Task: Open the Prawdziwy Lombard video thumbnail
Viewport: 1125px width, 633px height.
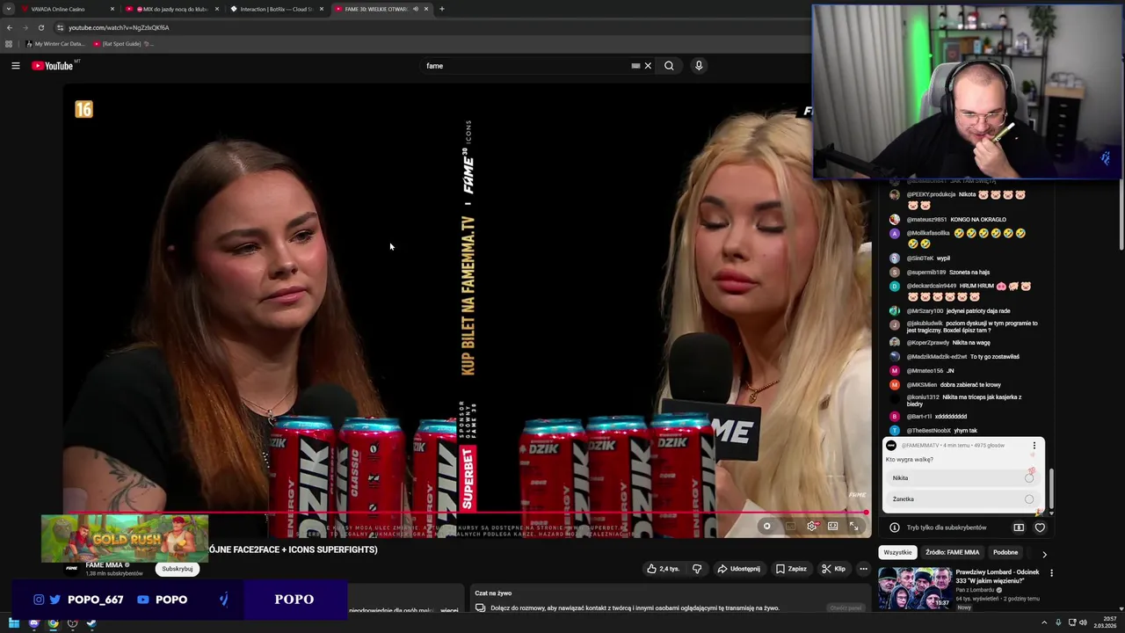Action: 914,589
